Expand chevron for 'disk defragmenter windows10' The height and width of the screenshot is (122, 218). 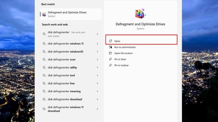[97, 52]
